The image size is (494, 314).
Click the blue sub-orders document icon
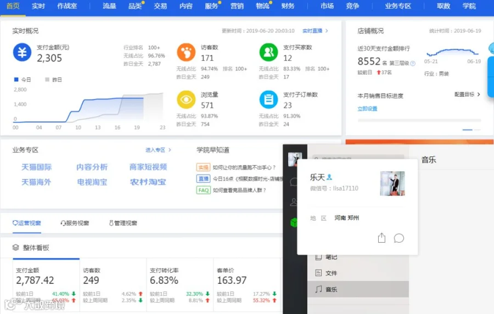[268, 99]
